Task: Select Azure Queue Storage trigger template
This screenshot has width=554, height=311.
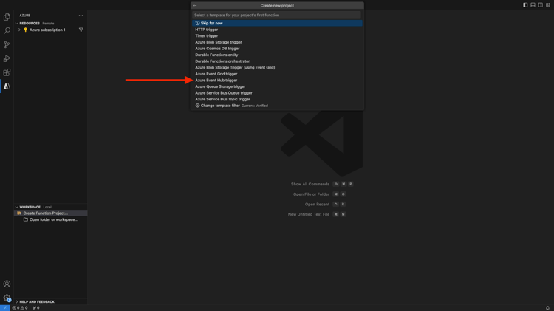Action: 277,86
